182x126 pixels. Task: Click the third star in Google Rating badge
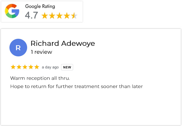click(60, 16)
